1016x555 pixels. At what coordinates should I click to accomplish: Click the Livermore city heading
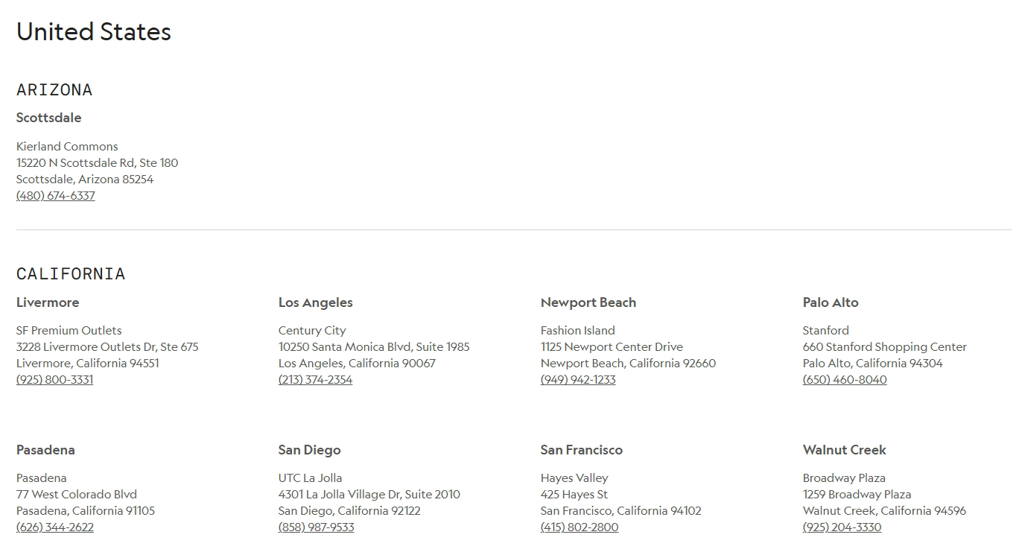coord(48,302)
